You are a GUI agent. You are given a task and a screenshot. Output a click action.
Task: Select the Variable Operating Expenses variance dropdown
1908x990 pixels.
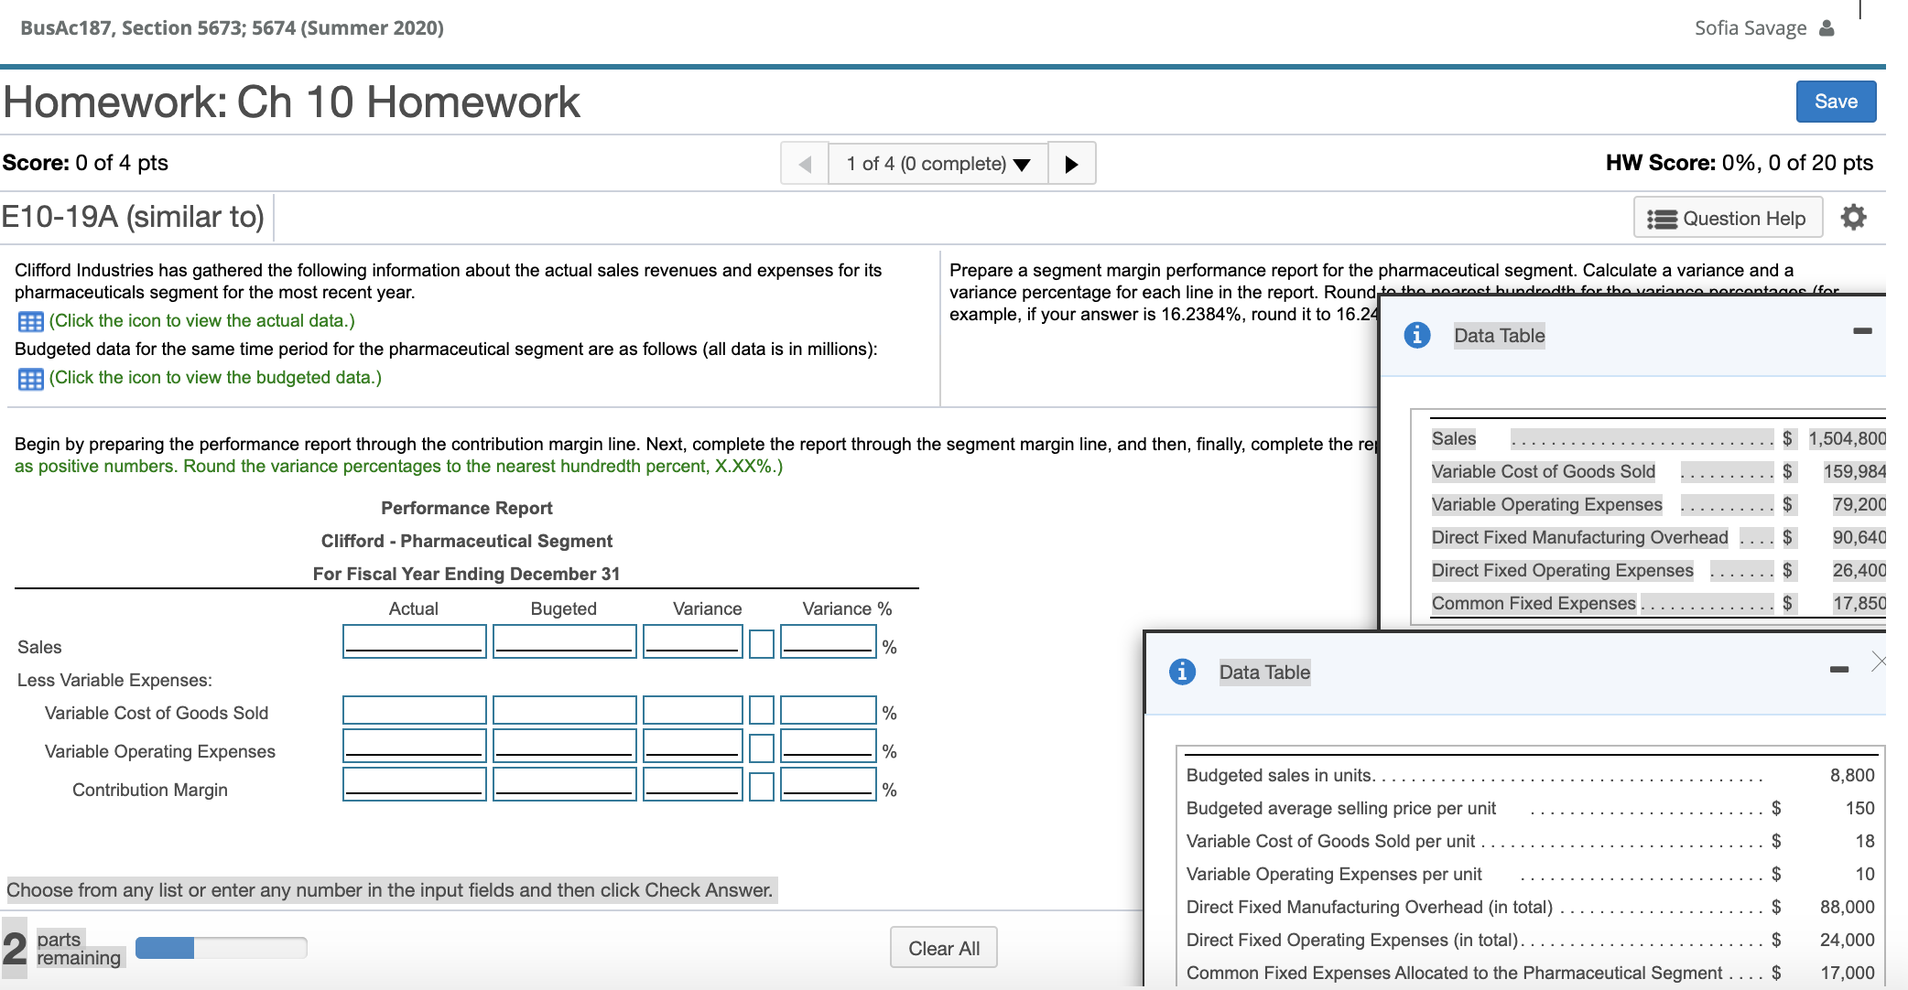760,748
